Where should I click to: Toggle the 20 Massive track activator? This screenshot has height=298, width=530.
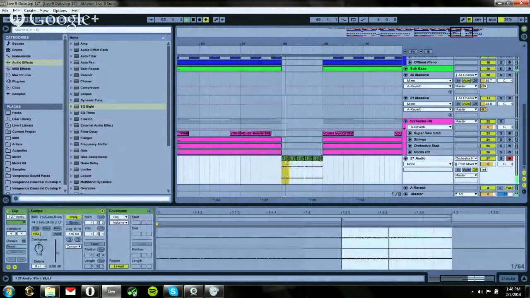pos(488,75)
